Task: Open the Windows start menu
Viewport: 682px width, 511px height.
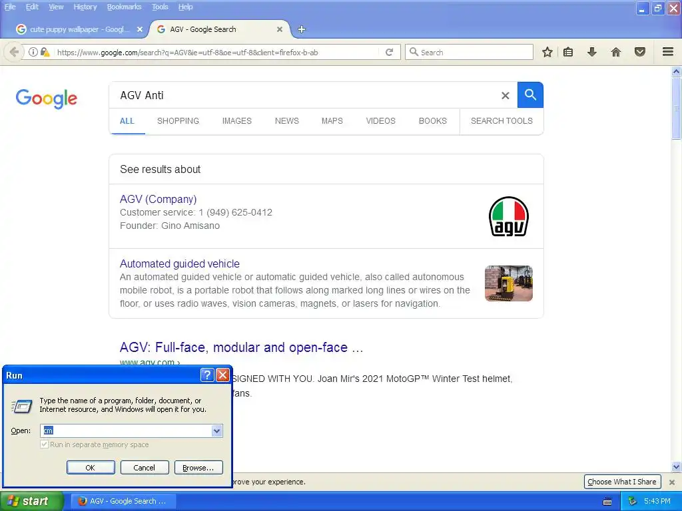Action: 31,501
